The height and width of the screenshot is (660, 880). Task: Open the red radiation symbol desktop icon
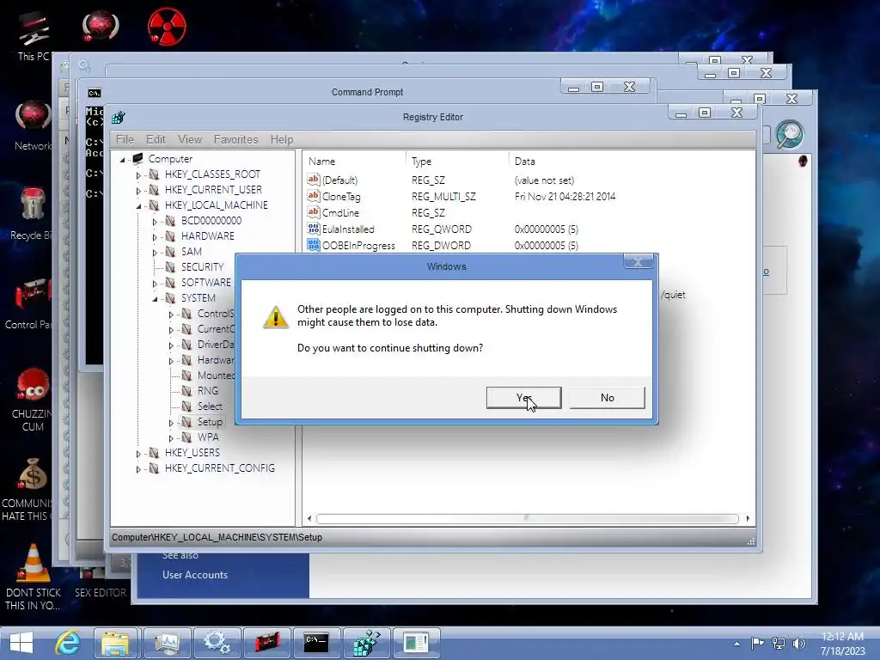tap(167, 27)
